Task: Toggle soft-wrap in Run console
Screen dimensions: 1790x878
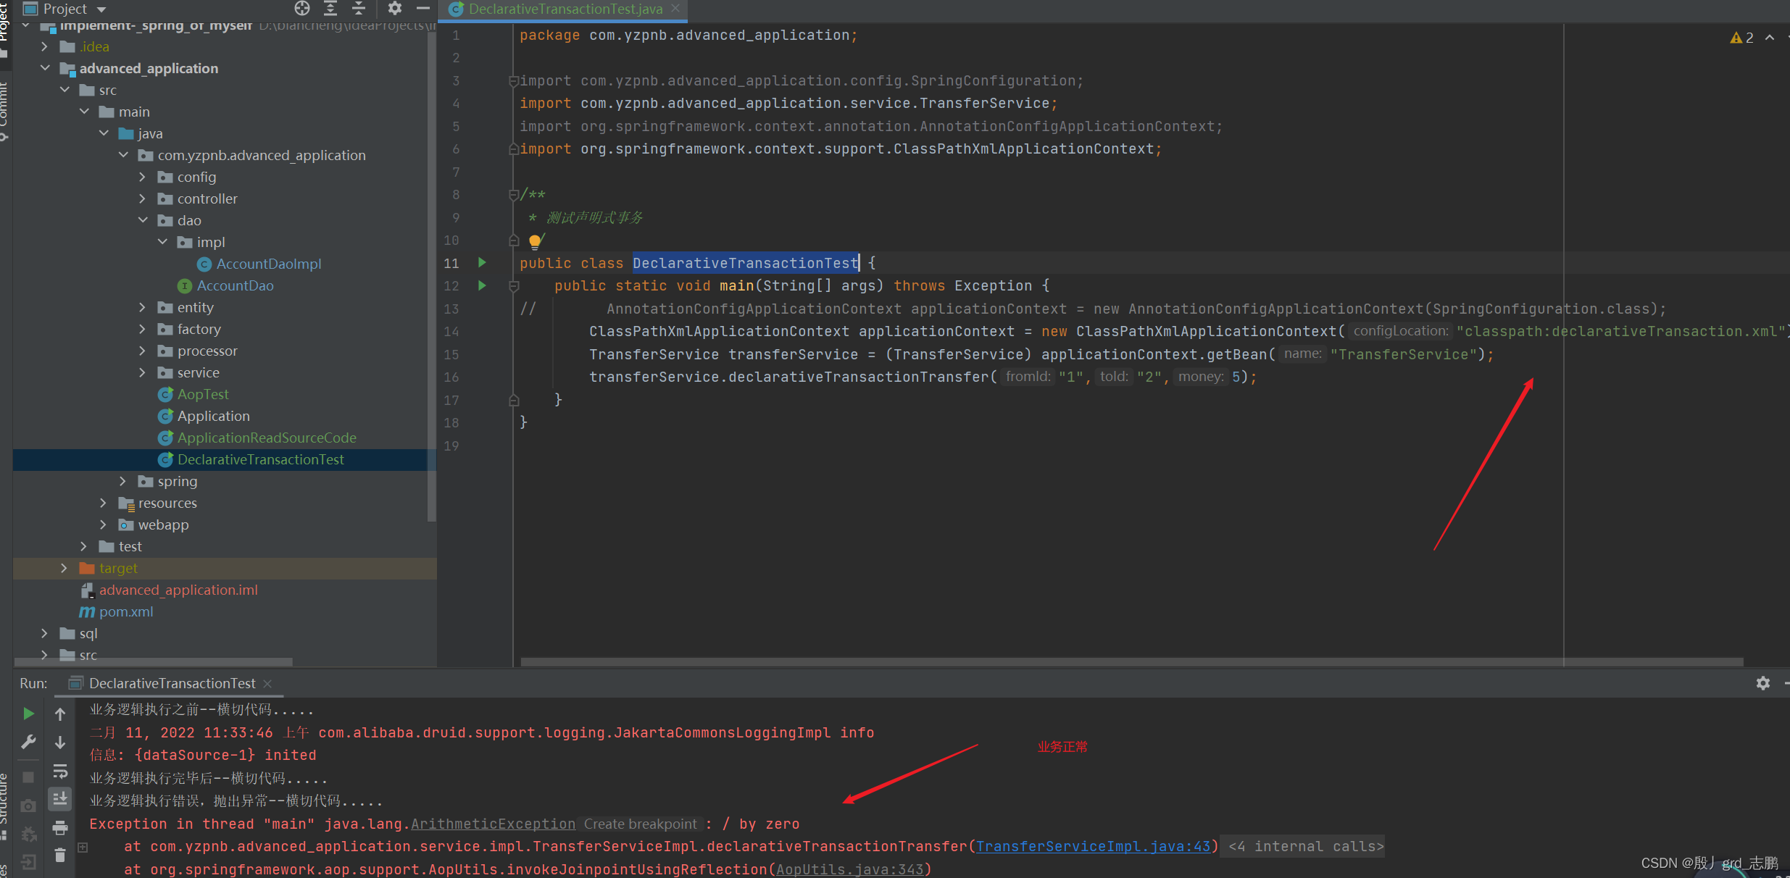Action: click(x=60, y=771)
